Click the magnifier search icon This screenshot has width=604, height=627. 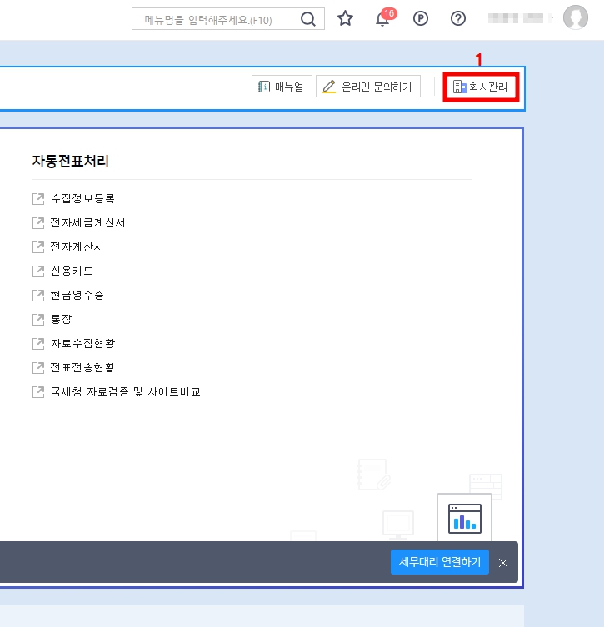click(x=308, y=19)
